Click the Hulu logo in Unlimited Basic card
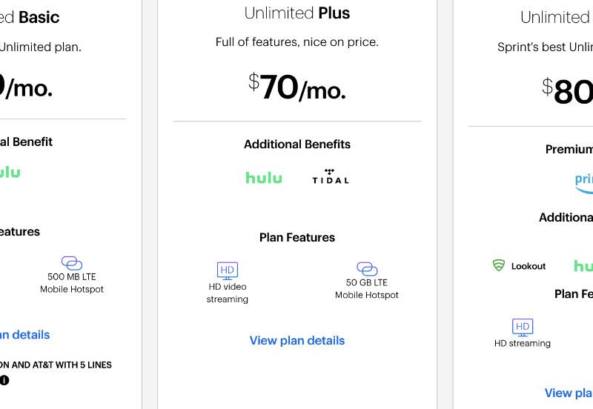The height and width of the screenshot is (409, 593). 9,172
